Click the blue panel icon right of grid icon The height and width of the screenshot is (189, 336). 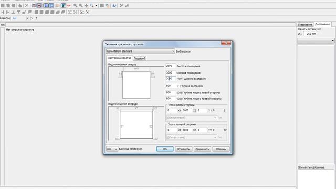point(51,6)
